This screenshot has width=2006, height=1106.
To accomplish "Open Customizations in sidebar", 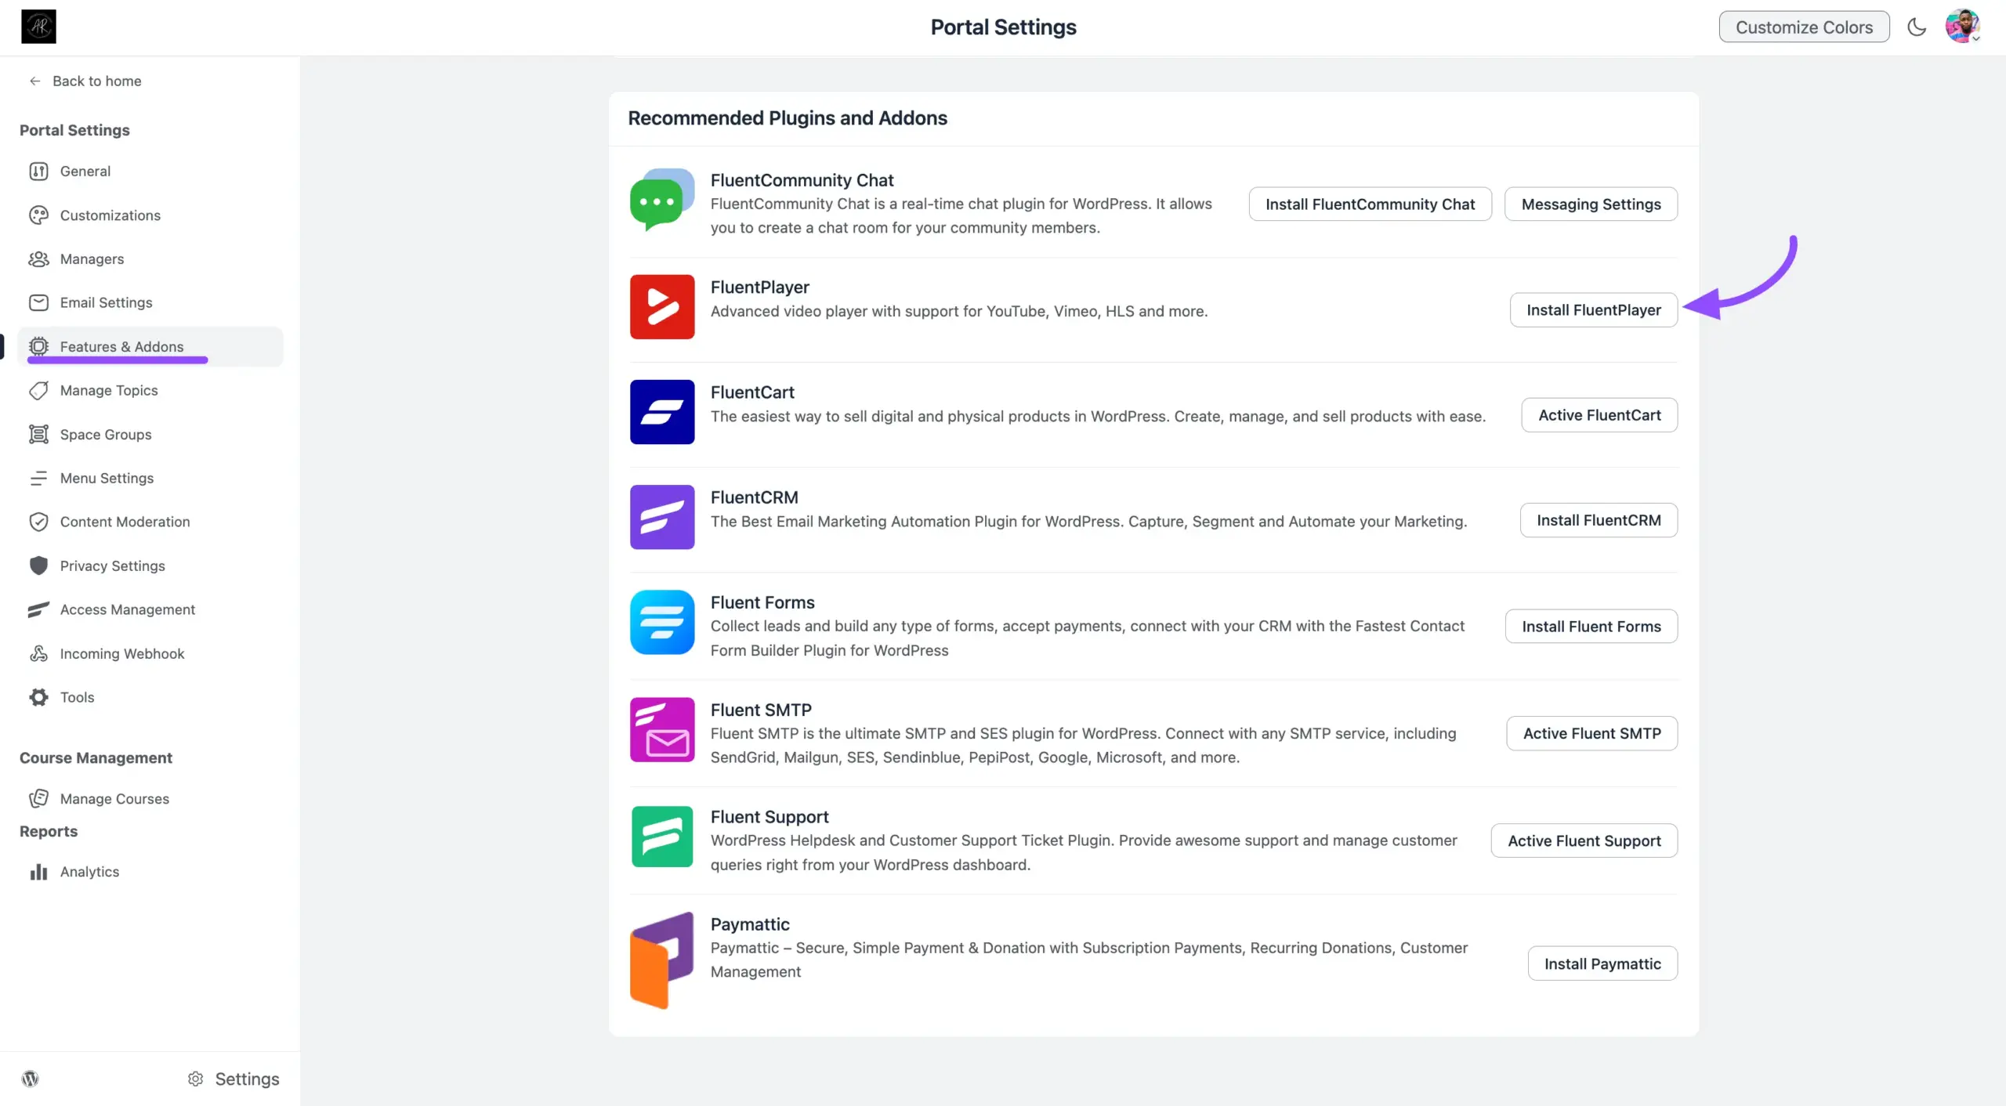I will (110, 215).
